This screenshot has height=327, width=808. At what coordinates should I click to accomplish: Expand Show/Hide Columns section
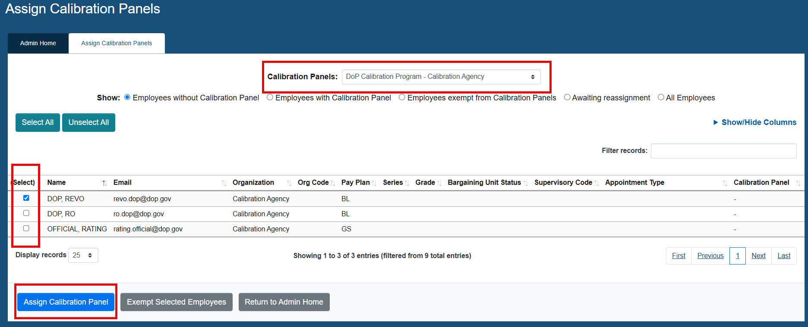click(755, 122)
